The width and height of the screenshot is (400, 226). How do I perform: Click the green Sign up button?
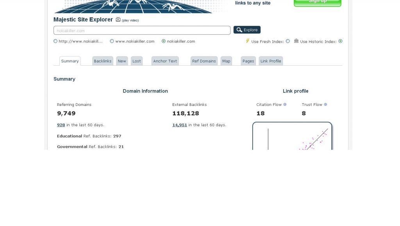coord(318,3)
